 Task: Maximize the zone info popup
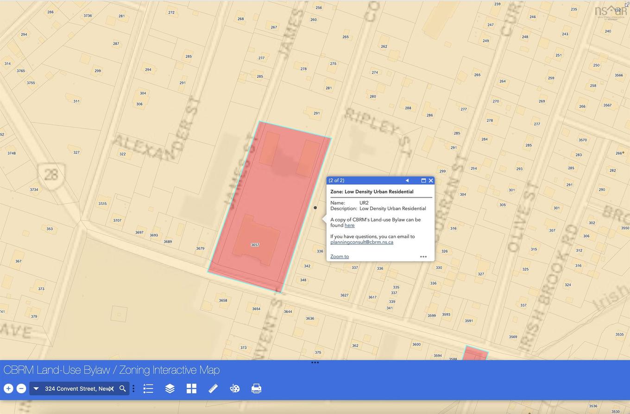pyautogui.click(x=423, y=180)
